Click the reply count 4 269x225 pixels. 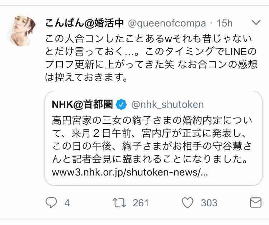67,203
